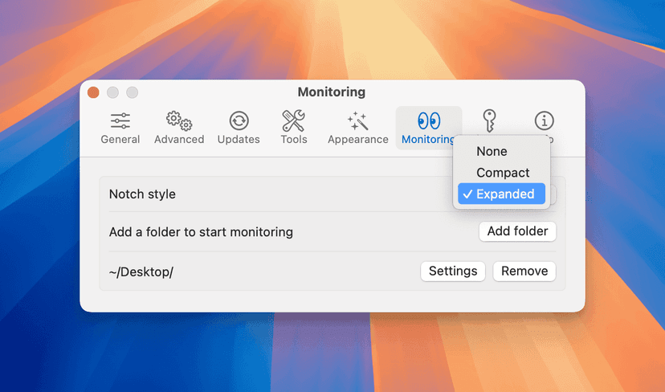Open the Advanced gears tab
665x392 pixels.
coord(179,128)
